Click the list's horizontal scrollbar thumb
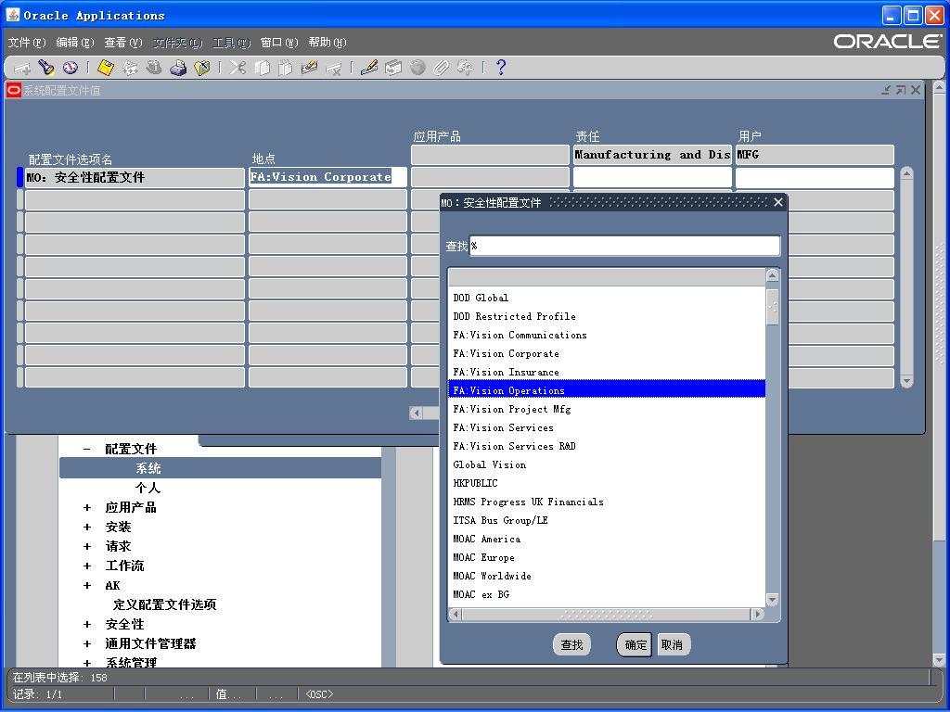Viewport: 950px width, 712px height. pos(607,614)
